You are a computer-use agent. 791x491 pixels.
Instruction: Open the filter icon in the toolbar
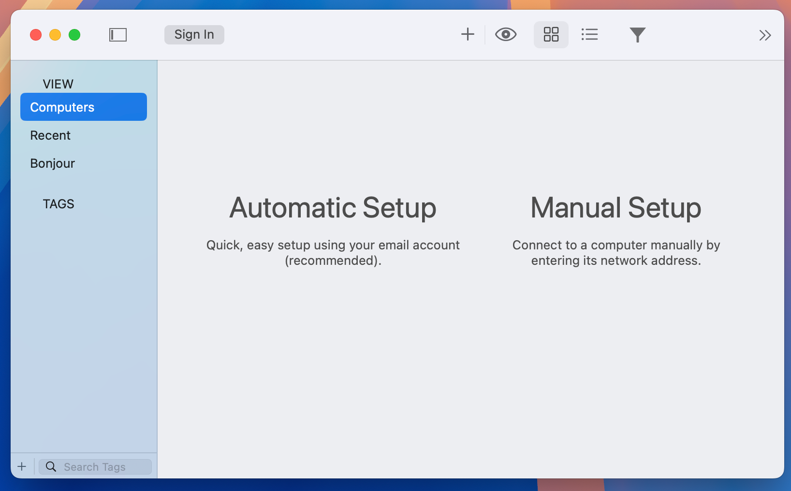pos(637,34)
